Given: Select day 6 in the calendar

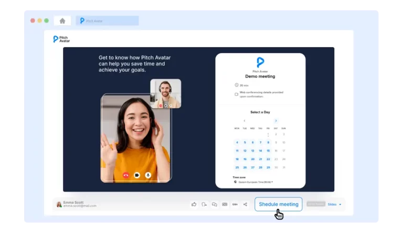Looking at the screenshot, I should point(252,142).
